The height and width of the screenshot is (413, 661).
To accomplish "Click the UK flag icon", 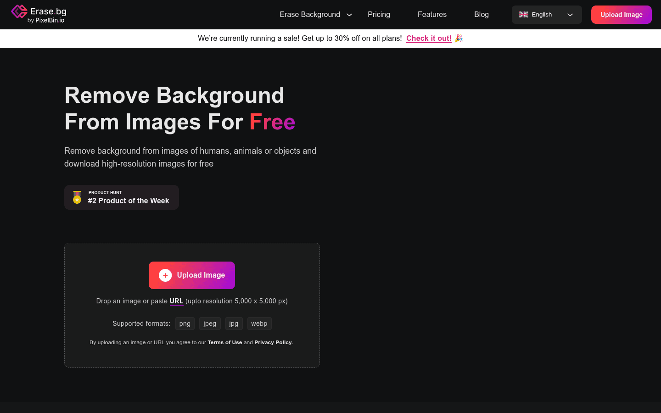I will (523, 15).
